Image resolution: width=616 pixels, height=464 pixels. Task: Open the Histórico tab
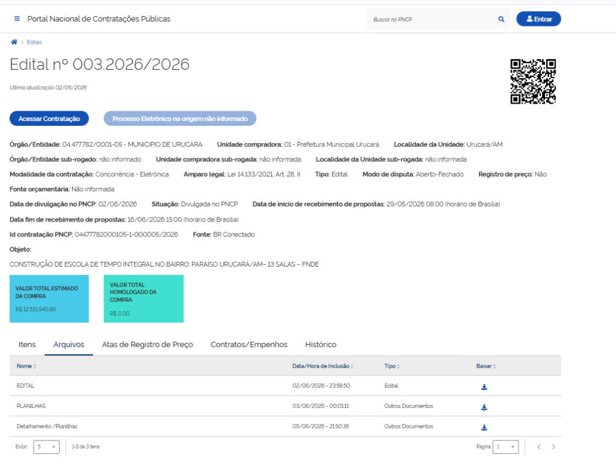click(321, 345)
